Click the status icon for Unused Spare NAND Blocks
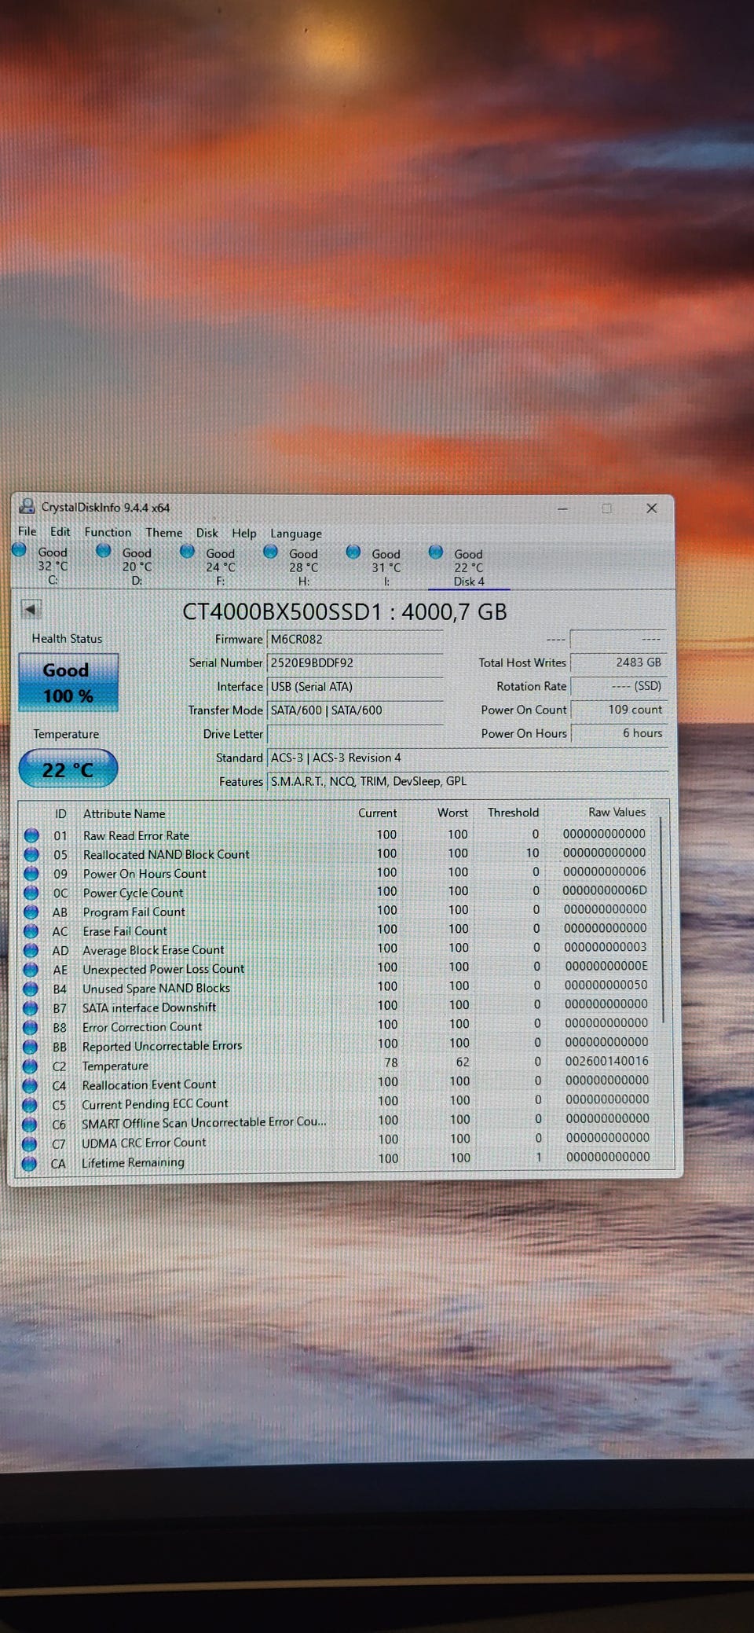 click(x=31, y=989)
